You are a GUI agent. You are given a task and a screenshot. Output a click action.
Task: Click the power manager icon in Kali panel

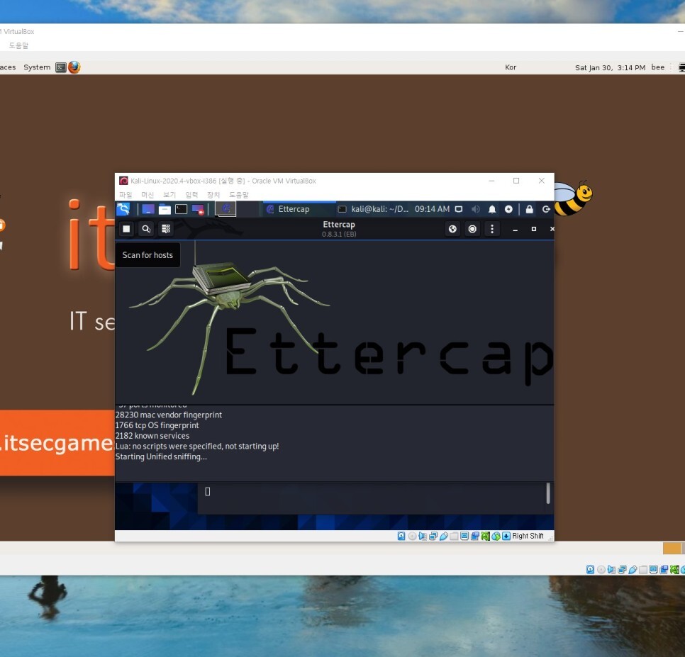click(x=508, y=209)
